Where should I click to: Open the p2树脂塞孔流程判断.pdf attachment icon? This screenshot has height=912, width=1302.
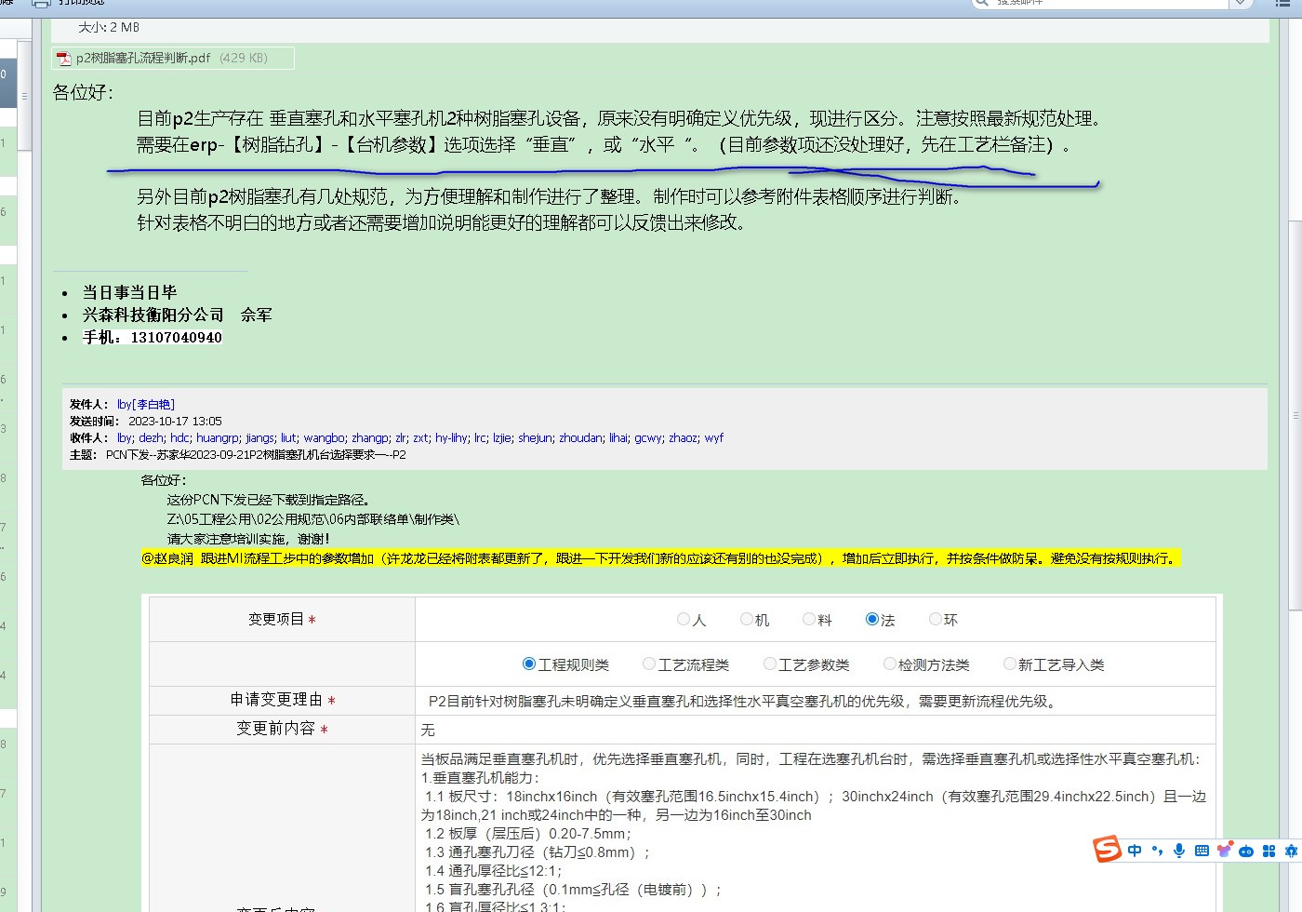tap(64, 59)
